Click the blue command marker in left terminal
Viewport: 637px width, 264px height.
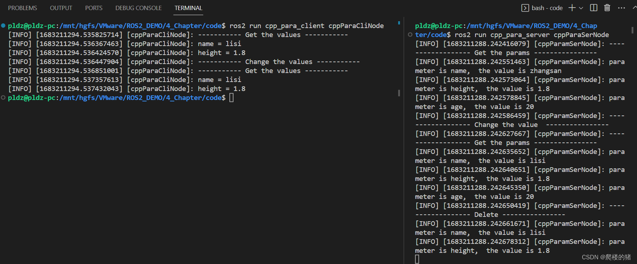tap(3, 26)
